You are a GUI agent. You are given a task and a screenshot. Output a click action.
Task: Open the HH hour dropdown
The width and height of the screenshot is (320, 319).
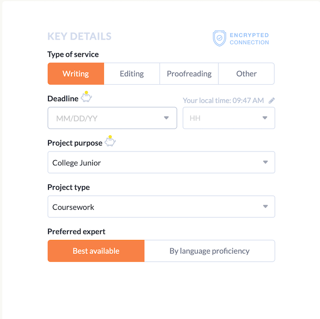229,118
